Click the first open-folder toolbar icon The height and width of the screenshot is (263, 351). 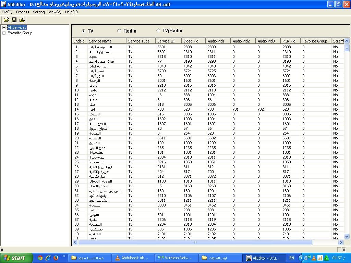6,20
